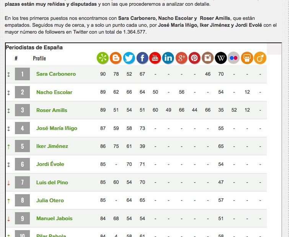Image resolution: width=289 pixels, height=237 pixels.
Task: Click the Flickr column icon
Action: tap(234, 58)
